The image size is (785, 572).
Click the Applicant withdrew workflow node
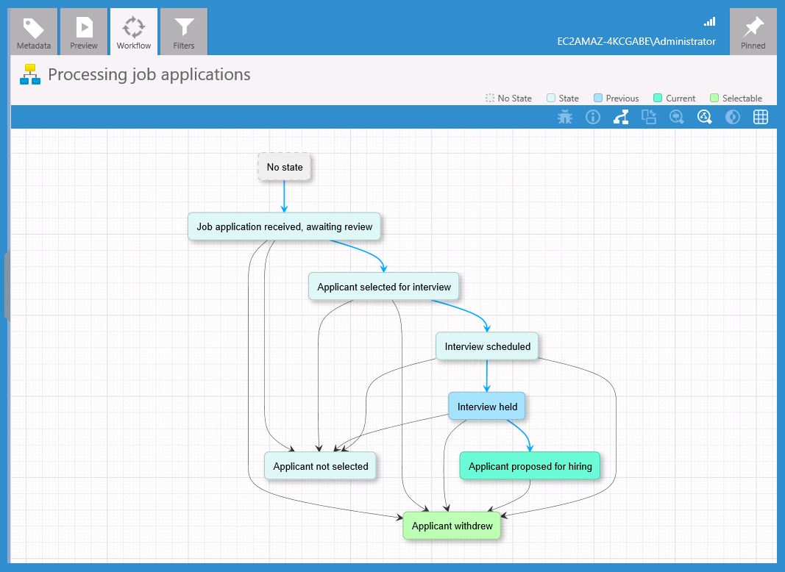(x=451, y=526)
